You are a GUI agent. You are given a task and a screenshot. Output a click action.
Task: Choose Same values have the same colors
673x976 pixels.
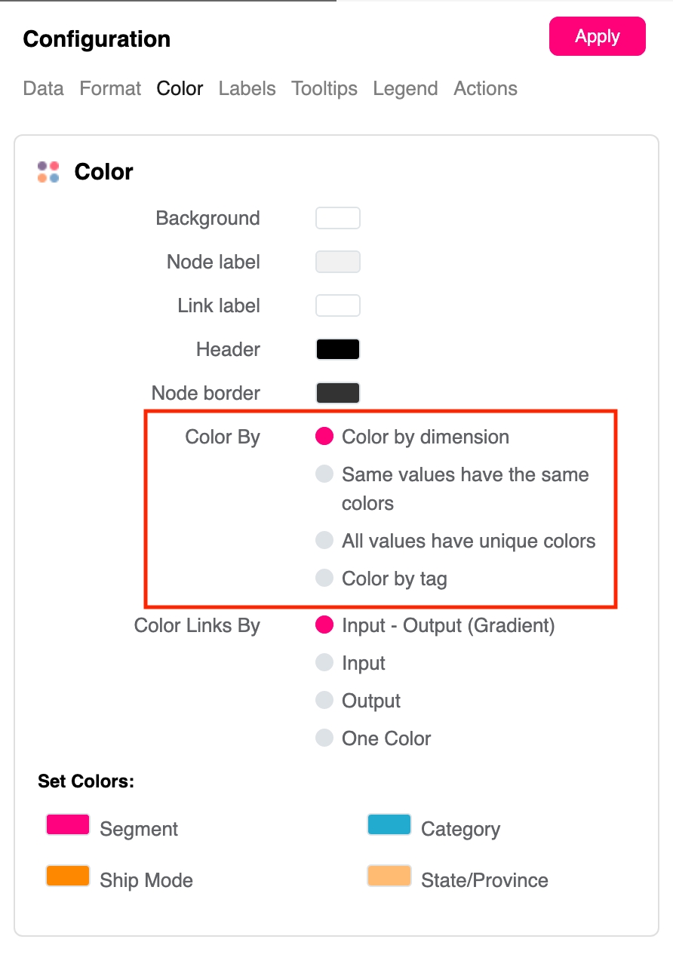coord(324,474)
